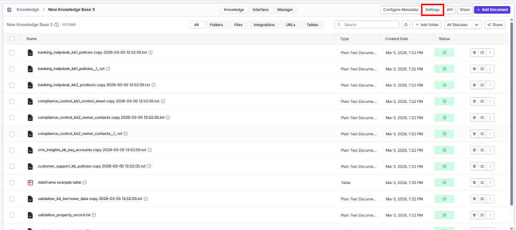Click Share button beside API
The height and width of the screenshot is (230, 516).
click(465, 9)
